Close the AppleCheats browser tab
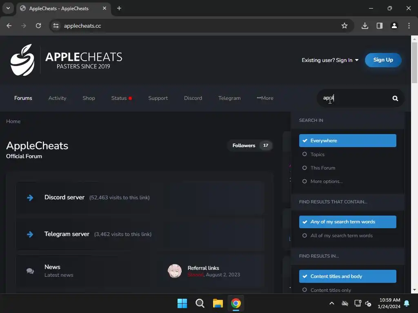Screen dimensions: 418x313 [x=104, y=8]
